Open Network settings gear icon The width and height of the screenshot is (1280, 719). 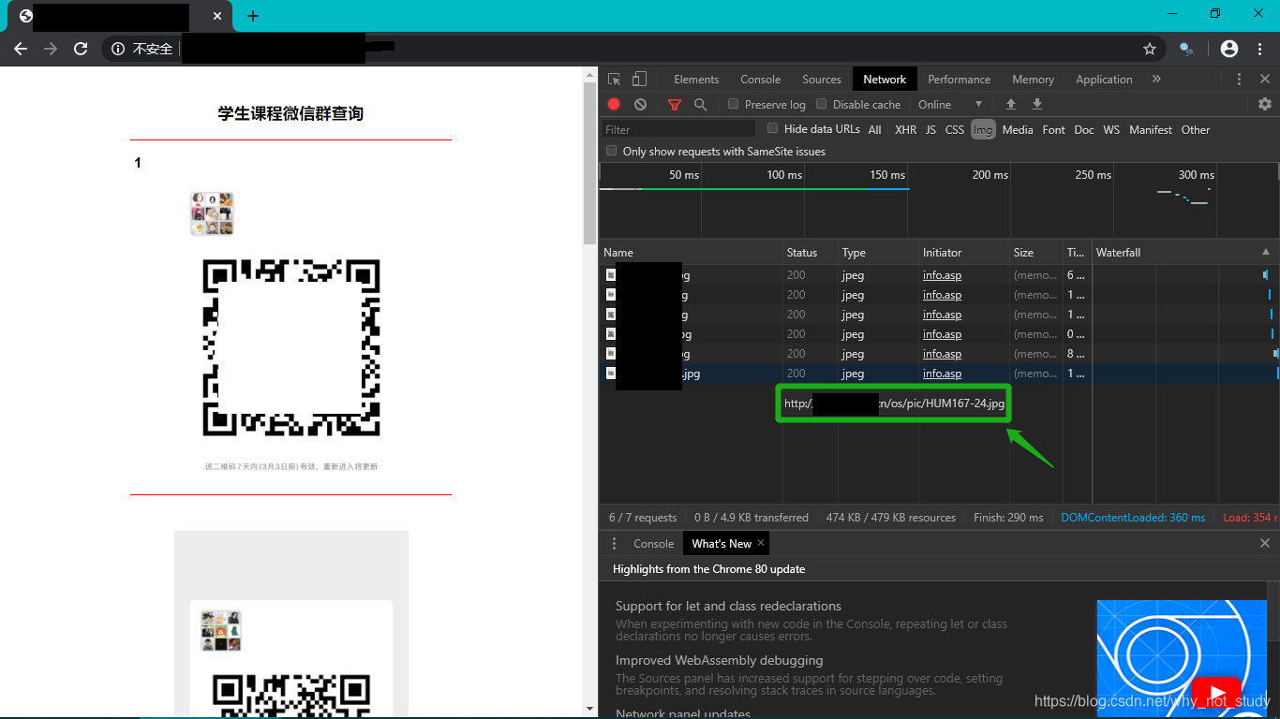[x=1265, y=104]
